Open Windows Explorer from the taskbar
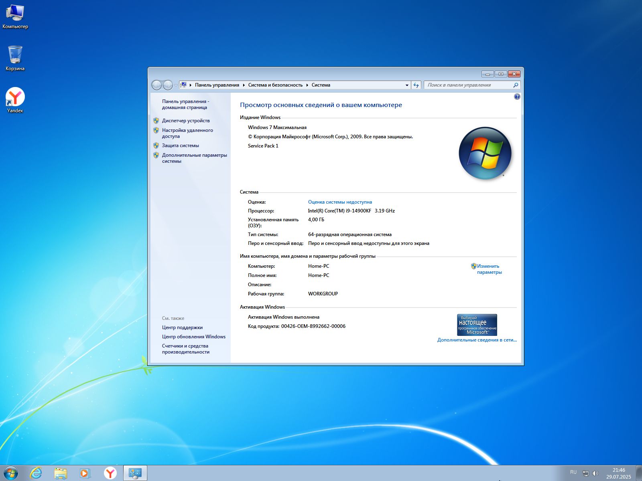The image size is (642, 481). (x=61, y=473)
